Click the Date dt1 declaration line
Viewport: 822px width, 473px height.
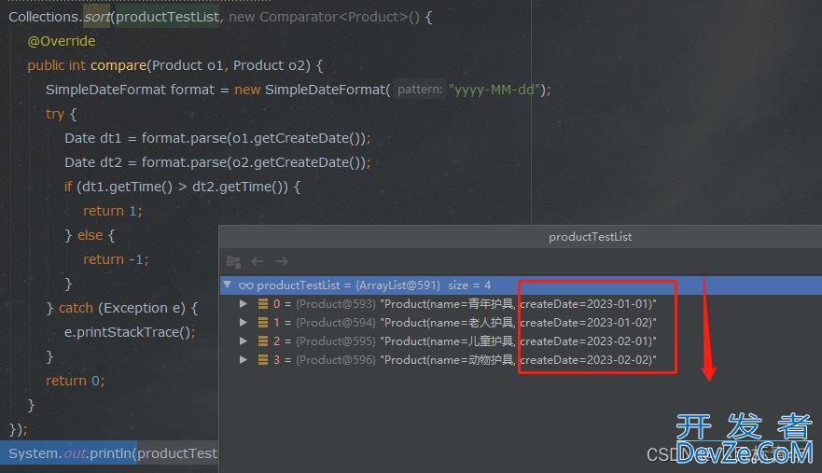coord(217,138)
